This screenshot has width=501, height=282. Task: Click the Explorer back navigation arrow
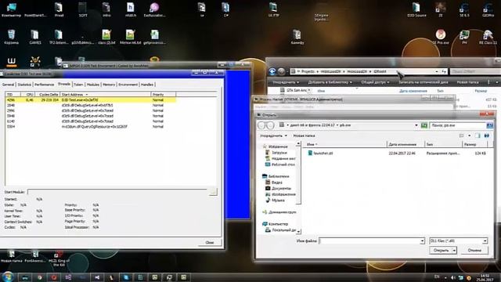pyautogui.click(x=272, y=71)
